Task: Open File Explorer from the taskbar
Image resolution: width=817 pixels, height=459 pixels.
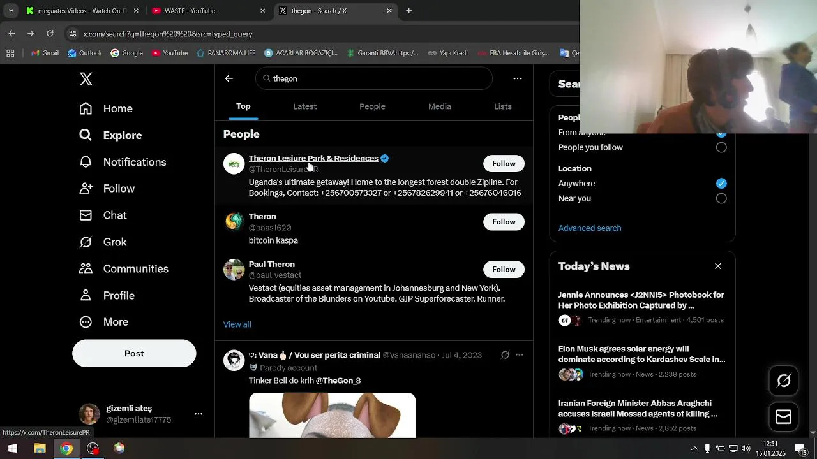Action: point(40,449)
